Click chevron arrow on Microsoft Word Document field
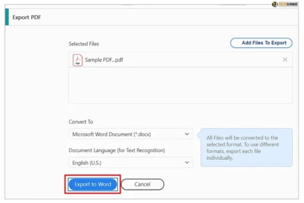Screen dimensions: 304x203 (x=187, y=134)
